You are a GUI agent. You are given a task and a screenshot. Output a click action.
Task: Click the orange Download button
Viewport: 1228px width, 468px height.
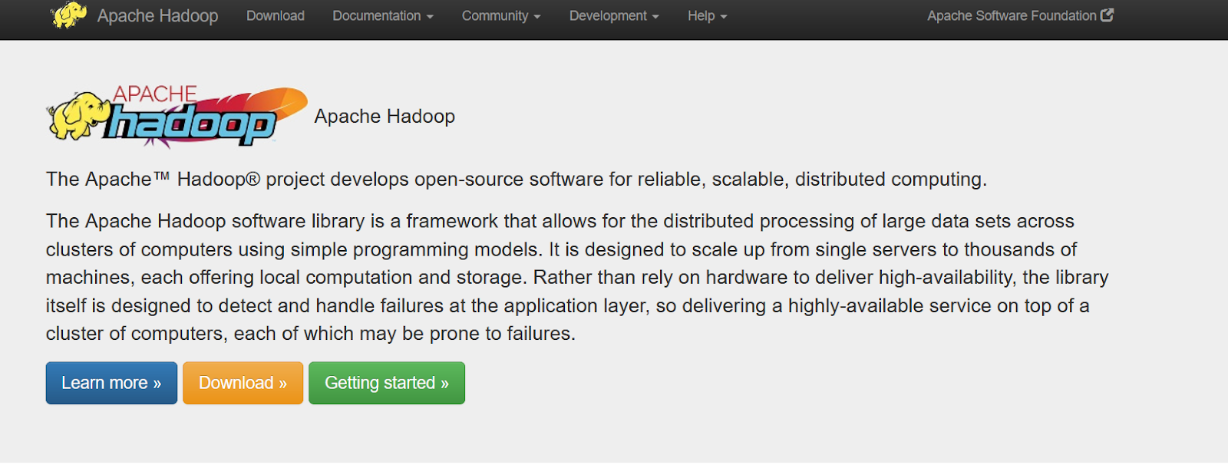pyautogui.click(x=243, y=383)
